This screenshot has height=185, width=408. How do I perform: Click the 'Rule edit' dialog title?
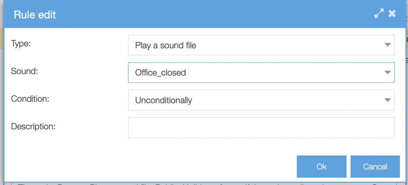tap(35, 15)
